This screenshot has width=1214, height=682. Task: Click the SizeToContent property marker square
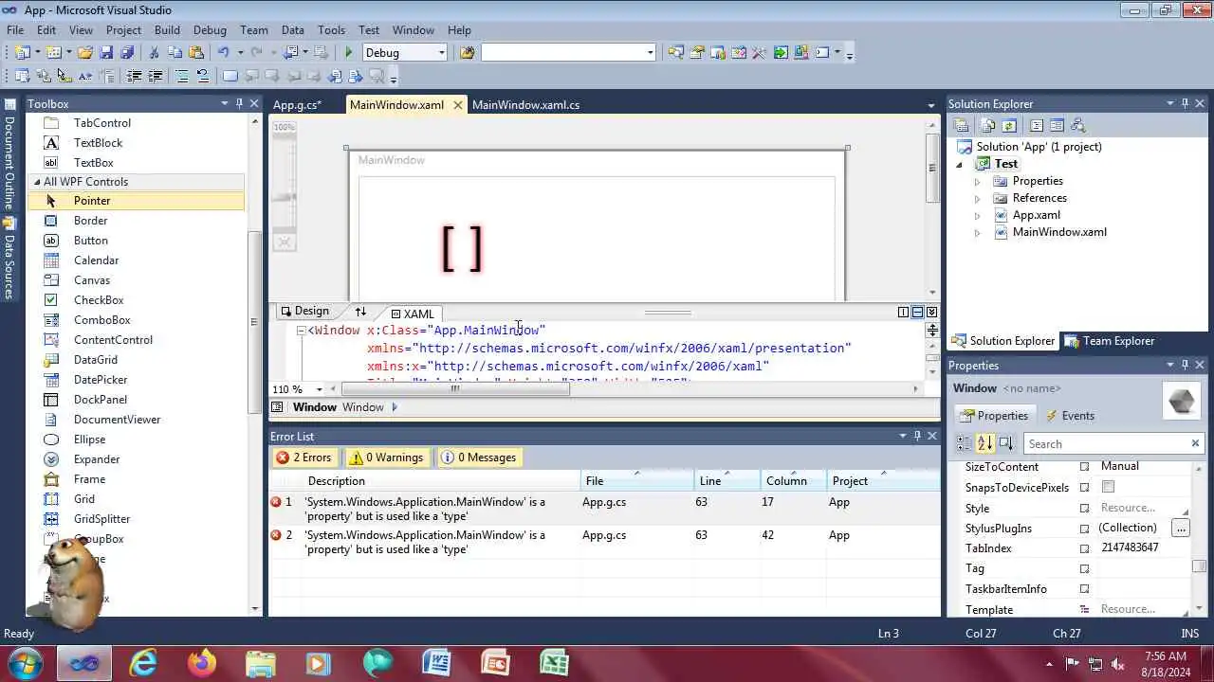1084,467
